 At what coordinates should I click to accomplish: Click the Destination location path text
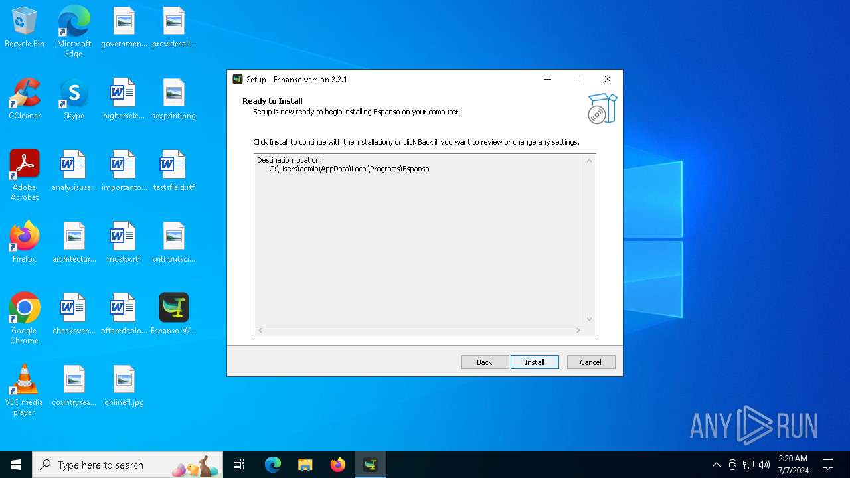pyautogui.click(x=349, y=169)
